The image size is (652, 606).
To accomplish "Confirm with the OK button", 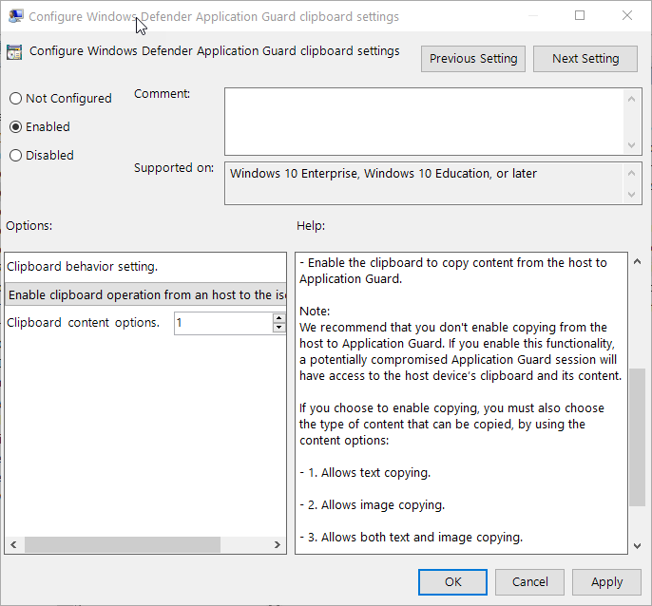I will [x=452, y=582].
